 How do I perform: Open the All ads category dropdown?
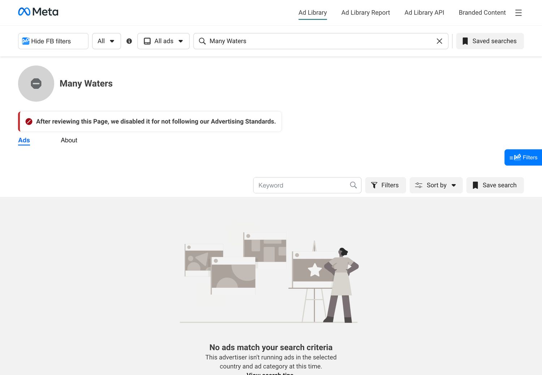pos(163,41)
